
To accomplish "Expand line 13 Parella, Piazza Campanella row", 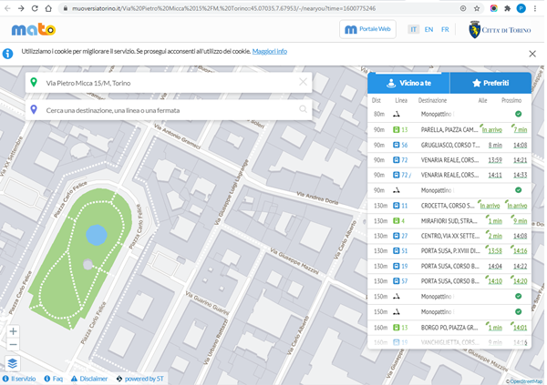I will point(449,129).
